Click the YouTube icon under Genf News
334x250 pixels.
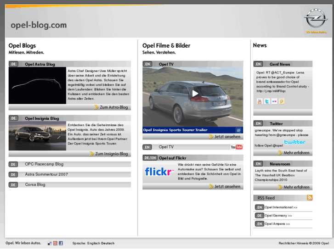260,101
